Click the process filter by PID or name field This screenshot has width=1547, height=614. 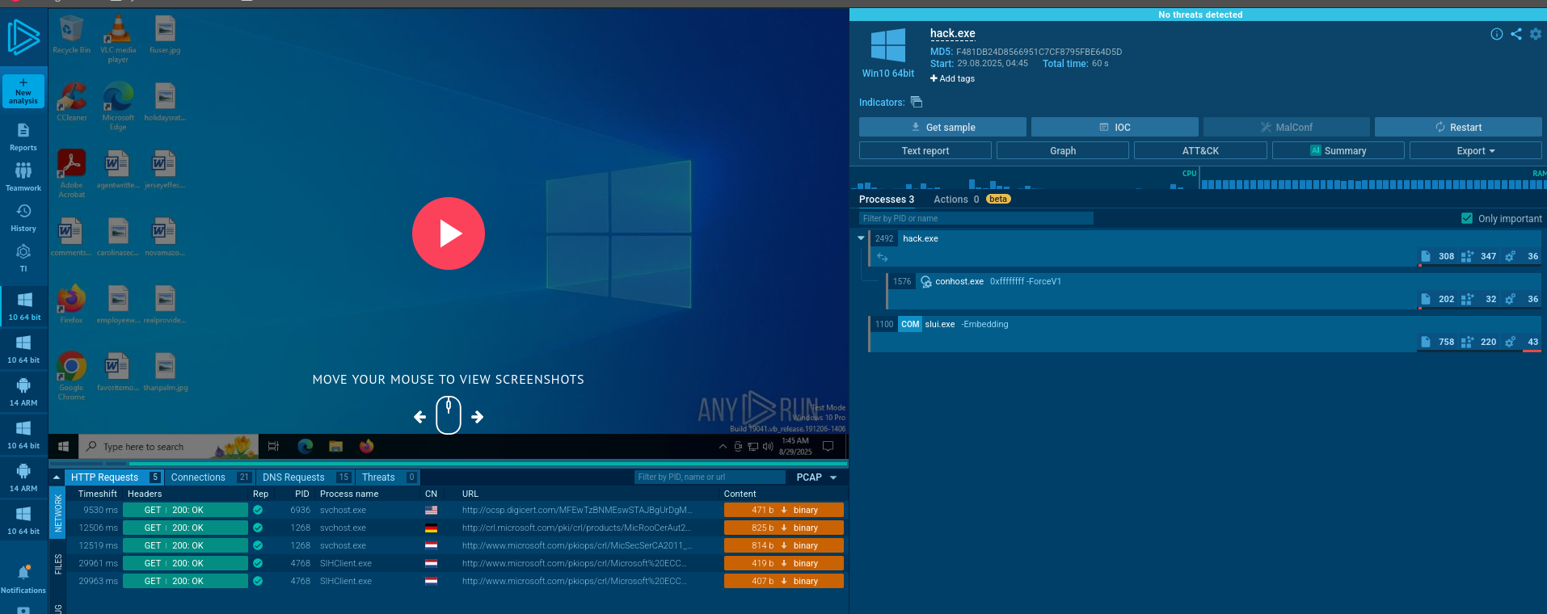[976, 218]
